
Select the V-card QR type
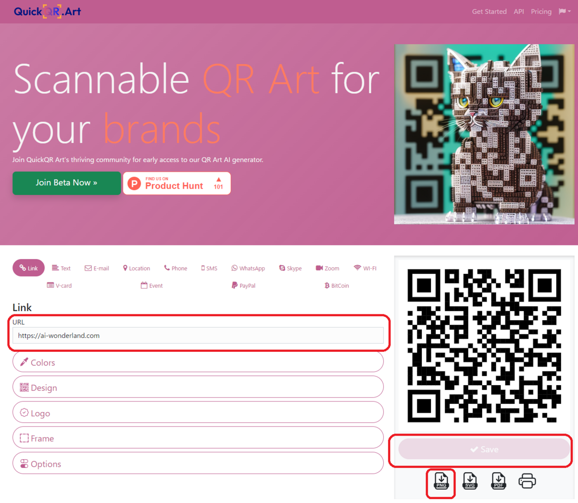coord(59,285)
